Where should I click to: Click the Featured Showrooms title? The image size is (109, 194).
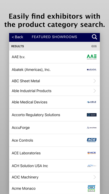tap(54, 37)
